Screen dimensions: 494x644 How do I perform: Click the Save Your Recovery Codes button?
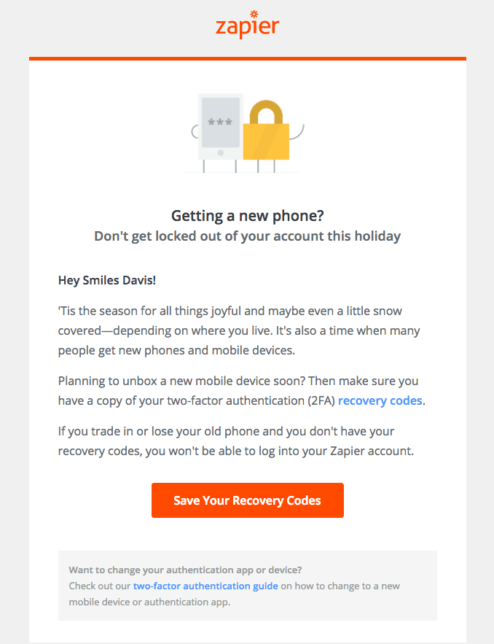click(248, 500)
